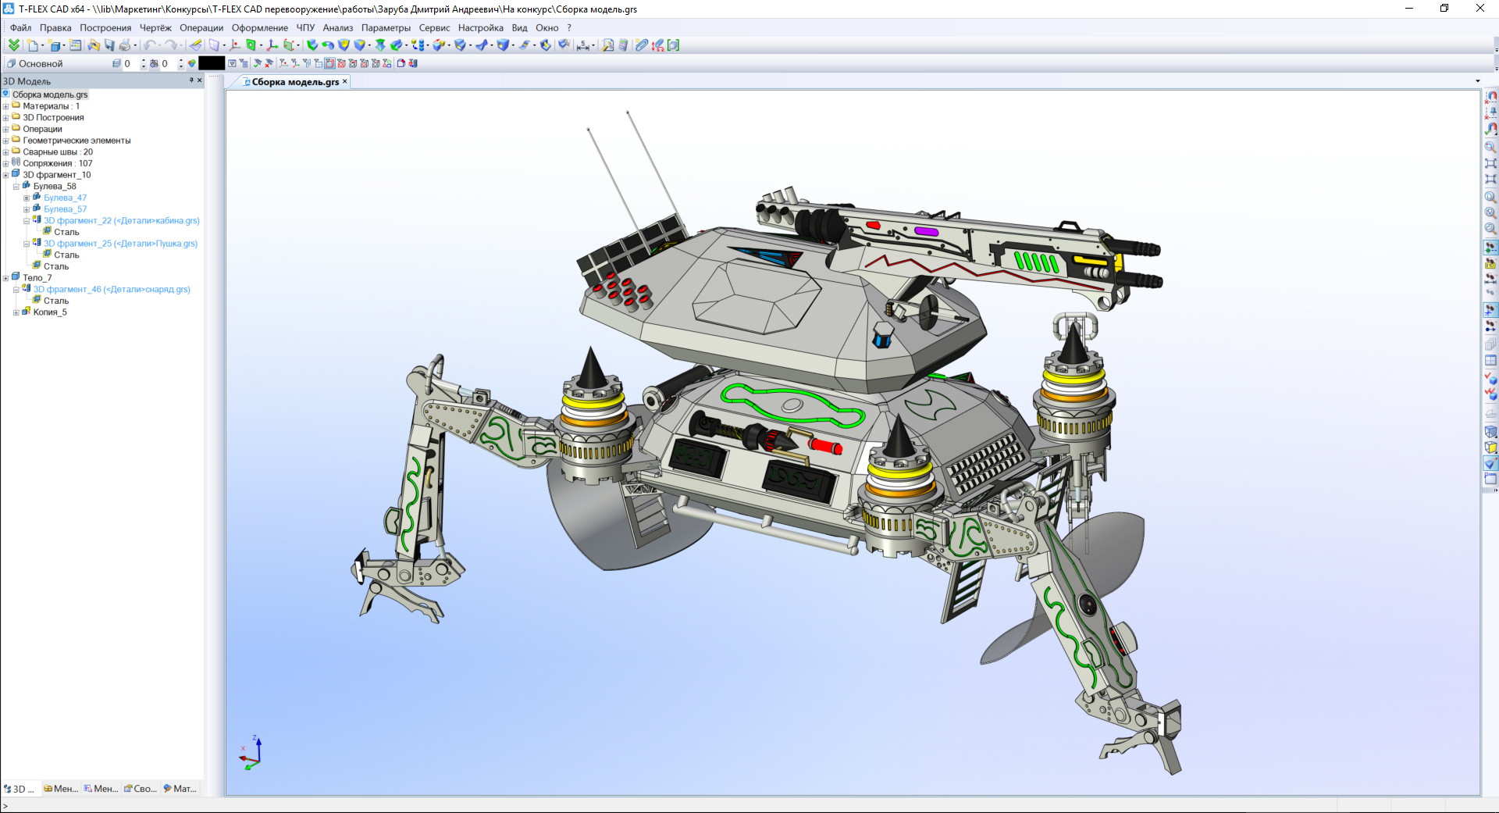1499x813 pixels.
Task: Click the zoom window magnifier in right toolbar
Action: 1490,147
